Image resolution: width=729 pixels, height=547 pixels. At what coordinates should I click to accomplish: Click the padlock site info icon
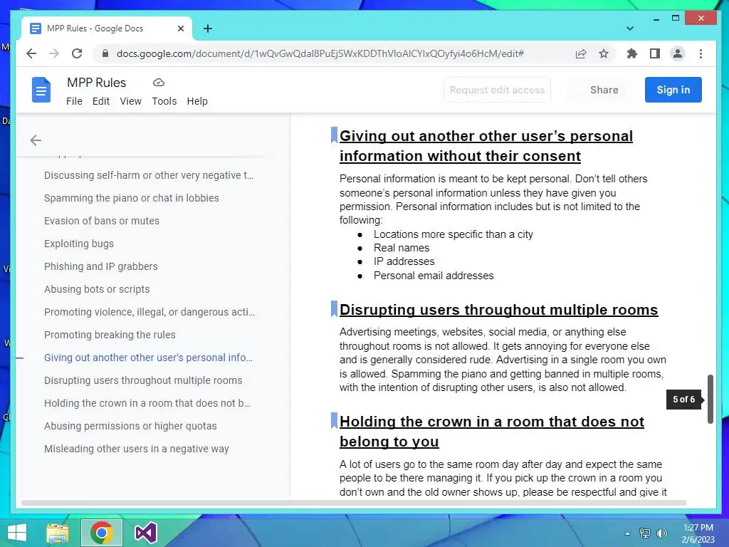coord(105,53)
